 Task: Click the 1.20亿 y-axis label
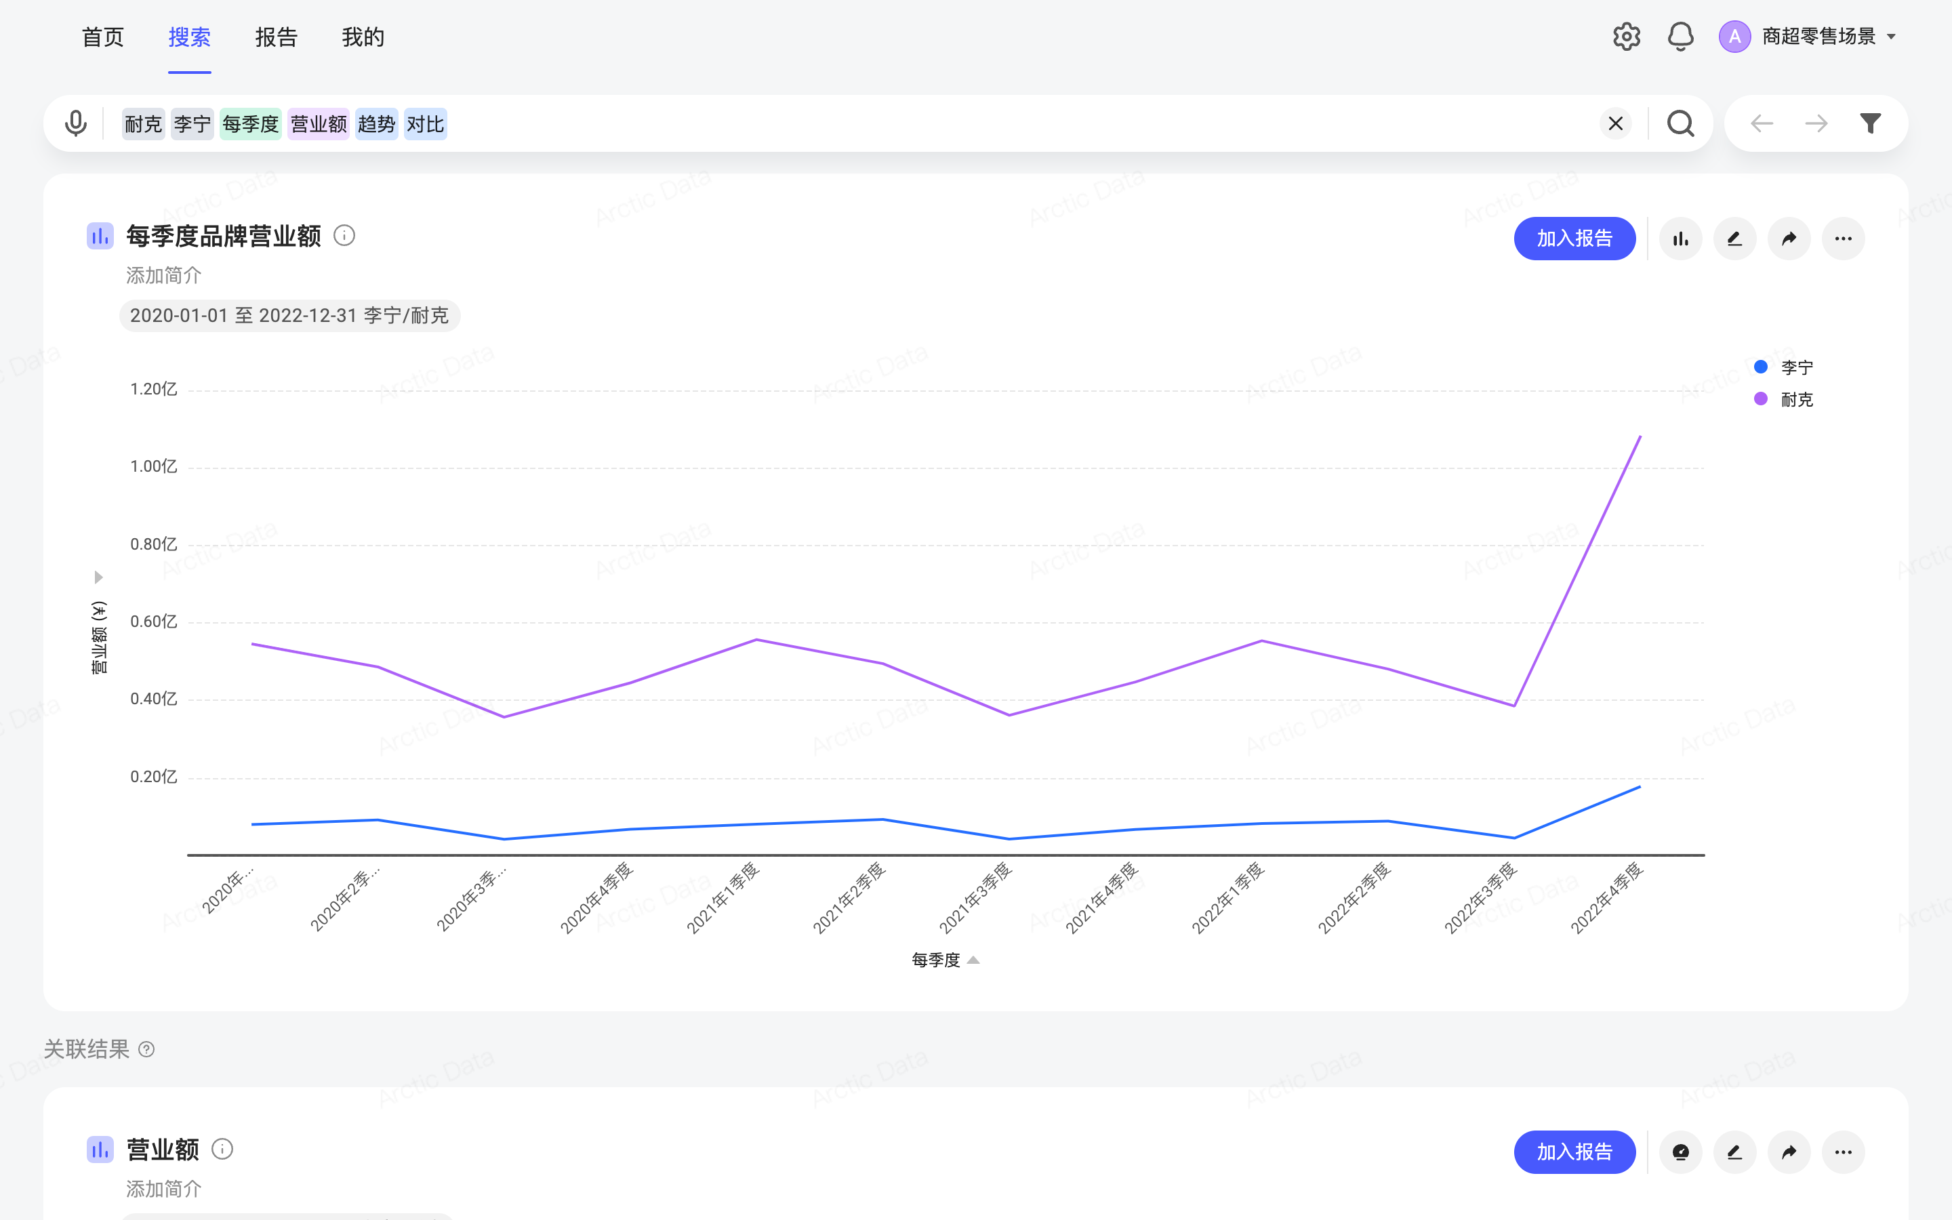point(153,390)
